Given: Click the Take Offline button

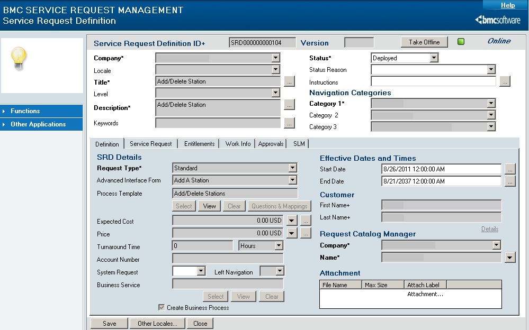Looking at the screenshot, I should coord(424,42).
